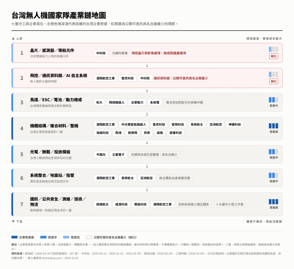Viewport: 294px width, 269px height.
Task: Select the 今國光 chip
Action: pos(101,154)
